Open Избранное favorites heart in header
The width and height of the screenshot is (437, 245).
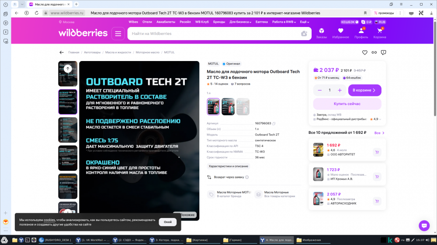pyautogui.click(x=340, y=33)
